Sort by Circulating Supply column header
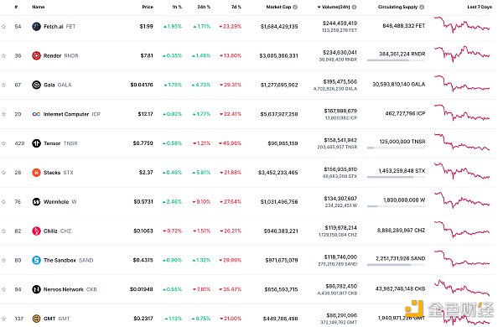The height and width of the screenshot is (327, 503). [397, 7]
